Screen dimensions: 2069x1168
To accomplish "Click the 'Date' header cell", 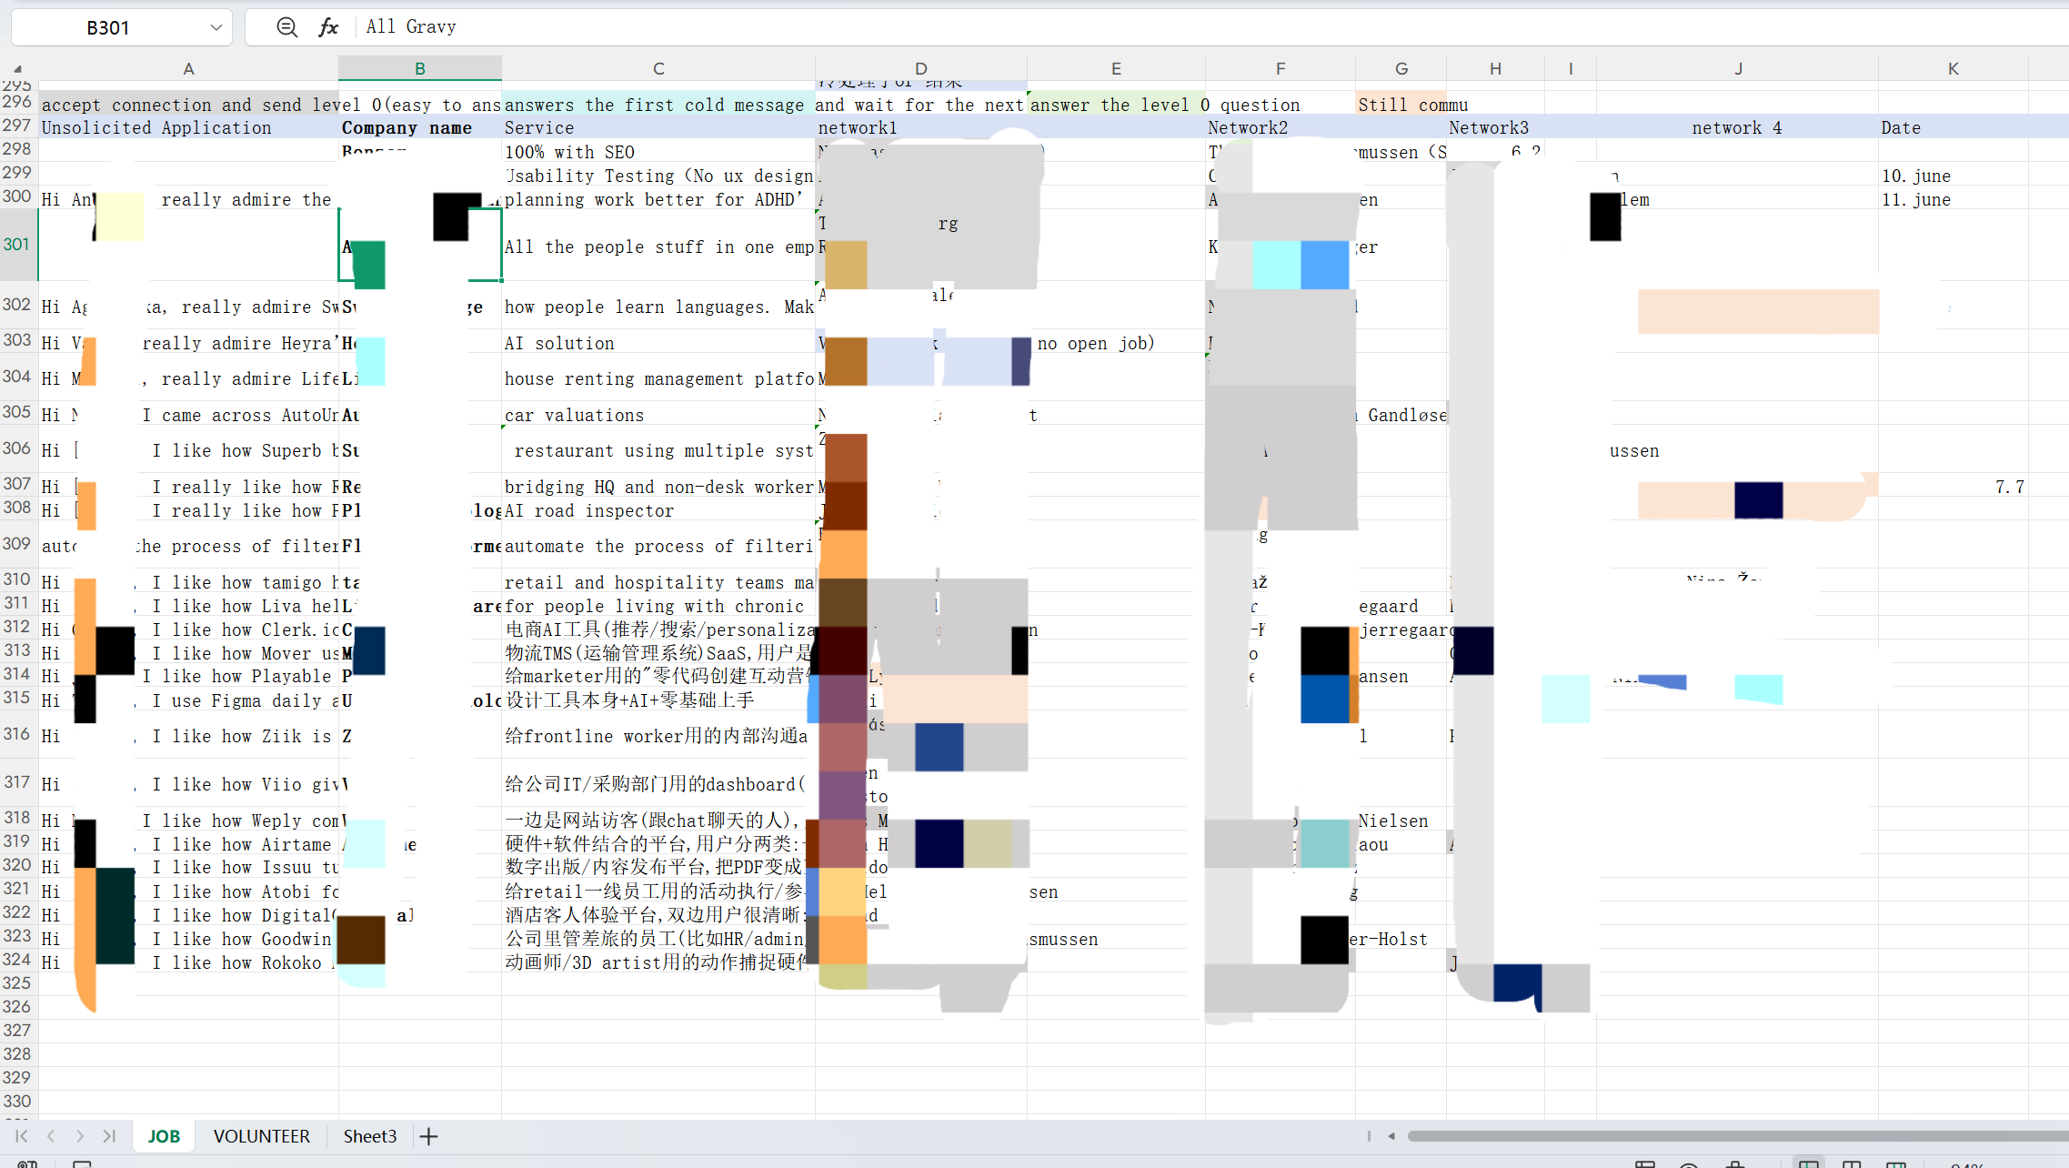I will point(1953,128).
